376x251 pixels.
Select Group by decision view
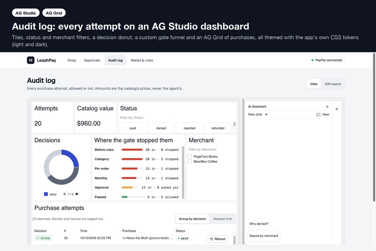click(192, 219)
